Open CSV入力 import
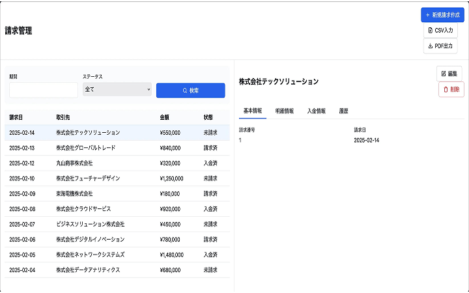Image resolution: width=469 pixels, height=293 pixels. (440, 31)
